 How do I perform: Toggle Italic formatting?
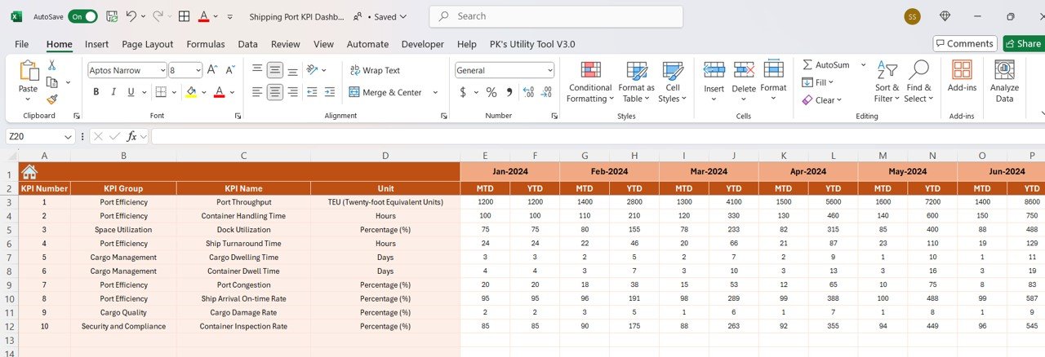pos(115,92)
